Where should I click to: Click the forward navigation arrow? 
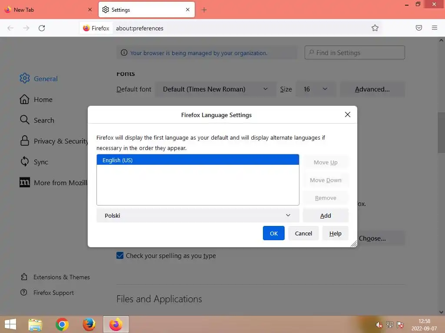point(26,28)
